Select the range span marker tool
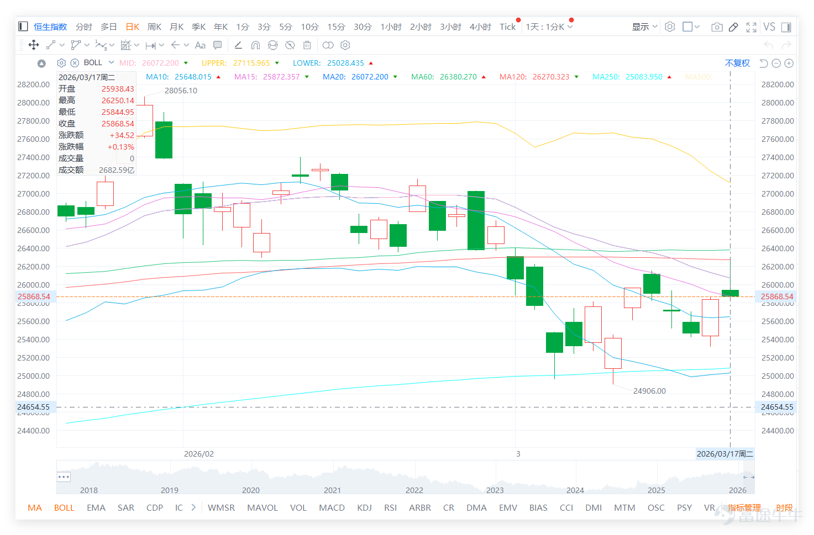 [151, 45]
